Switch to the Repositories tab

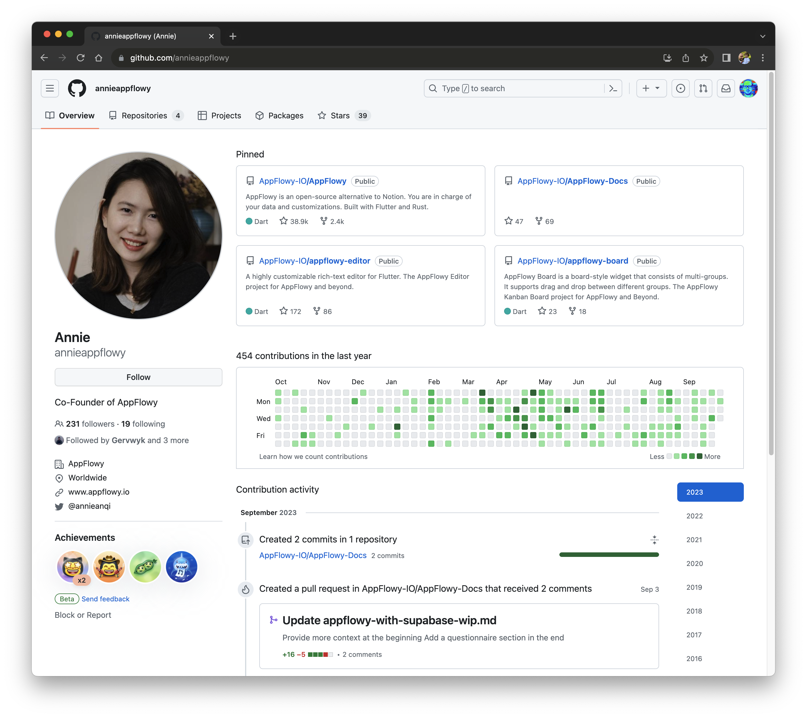coord(145,115)
